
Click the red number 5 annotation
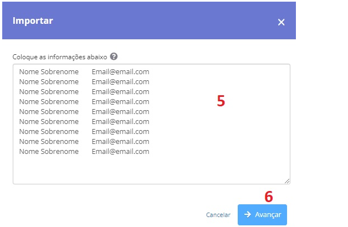tap(221, 101)
